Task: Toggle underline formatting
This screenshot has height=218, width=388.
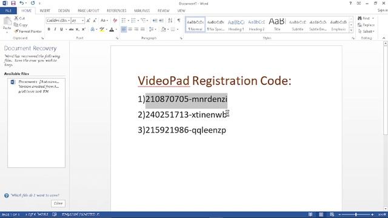Action: 61,30
